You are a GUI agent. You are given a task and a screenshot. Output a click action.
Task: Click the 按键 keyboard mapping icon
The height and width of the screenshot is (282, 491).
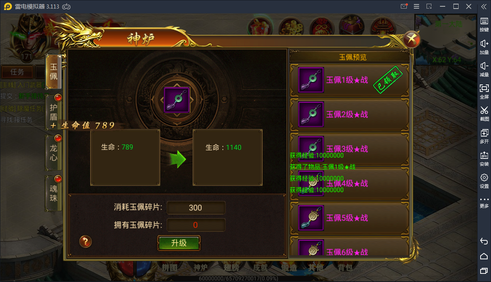pos(484,25)
